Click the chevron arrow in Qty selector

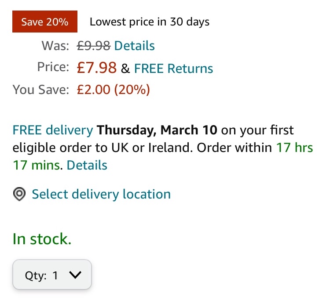coord(75,275)
